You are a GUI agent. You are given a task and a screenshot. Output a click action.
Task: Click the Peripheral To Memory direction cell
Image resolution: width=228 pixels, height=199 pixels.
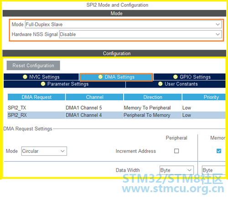click(152, 115)
